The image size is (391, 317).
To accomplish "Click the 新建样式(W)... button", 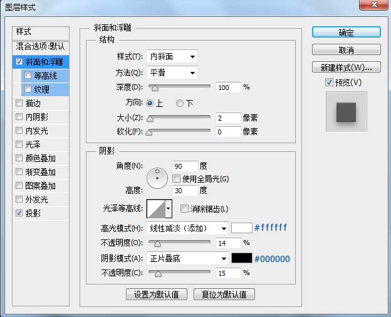I will (x=347, y=67).
